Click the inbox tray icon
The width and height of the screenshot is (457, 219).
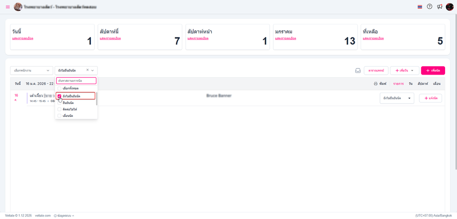(x=358, y=70)
